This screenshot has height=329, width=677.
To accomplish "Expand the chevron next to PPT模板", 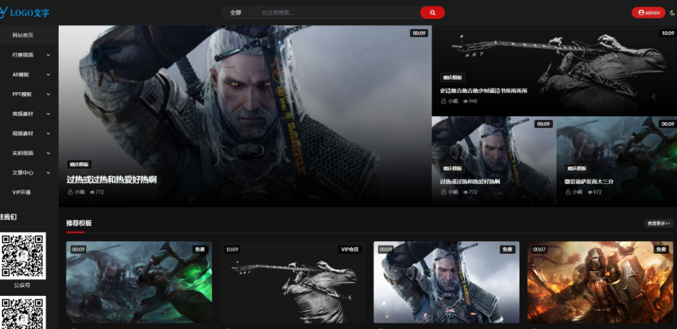I will tap(48, 94).
